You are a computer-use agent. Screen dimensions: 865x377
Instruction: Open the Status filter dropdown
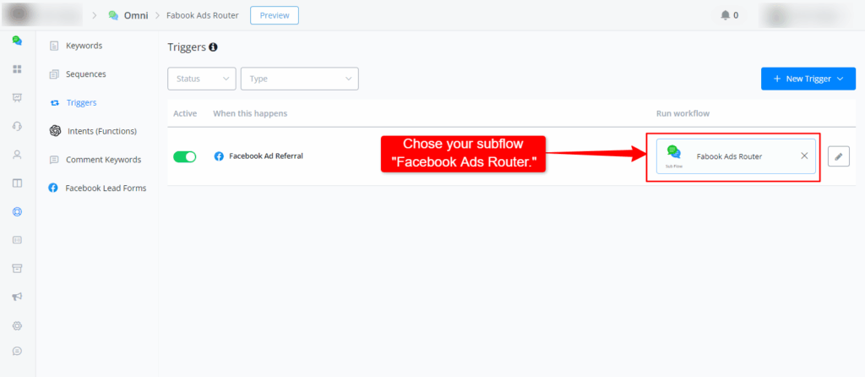click(x=202, y=79)
